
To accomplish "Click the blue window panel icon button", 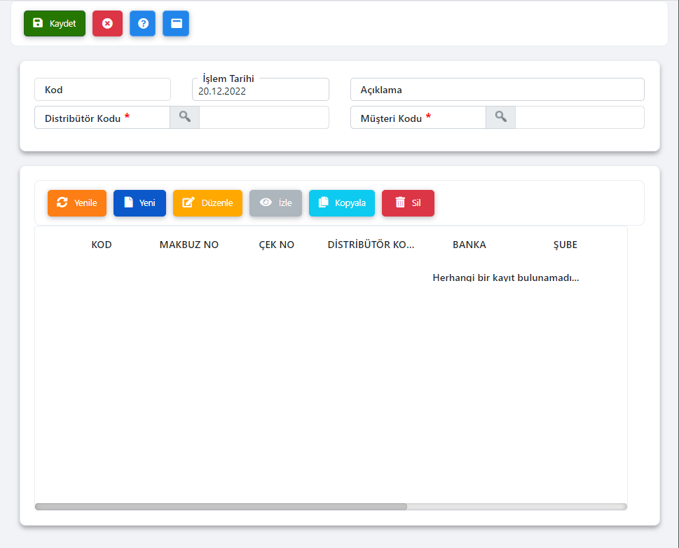I will click(x=176, y=23).
